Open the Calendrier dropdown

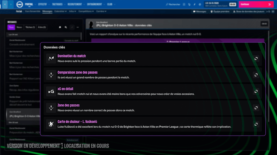pyautogui.click(x=60, y=11)
